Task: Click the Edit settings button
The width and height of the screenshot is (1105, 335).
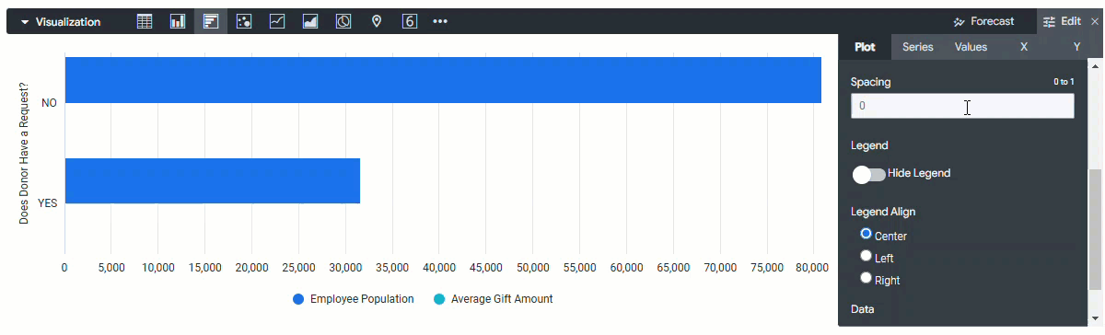Action: (x=1063, y=21)
